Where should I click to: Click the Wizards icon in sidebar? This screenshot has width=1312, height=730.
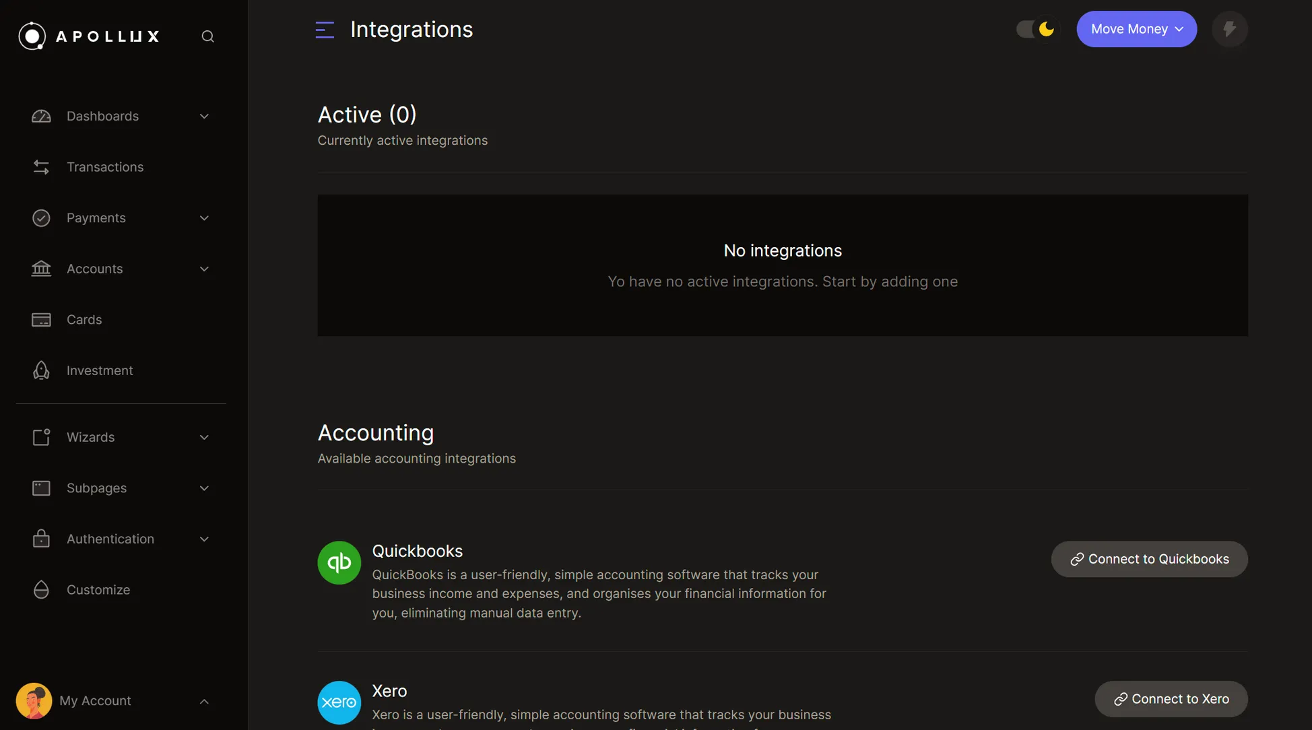pyautogui.click(x=41, y=437)
